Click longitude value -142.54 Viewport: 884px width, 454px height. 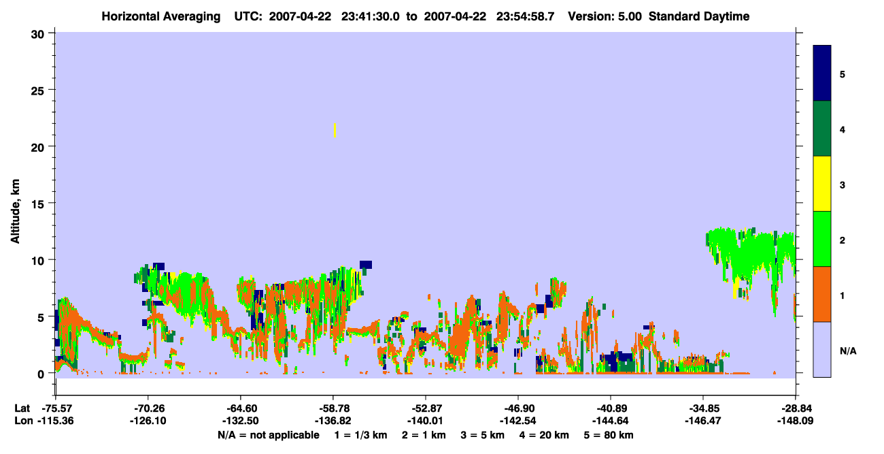pos(517,421)
